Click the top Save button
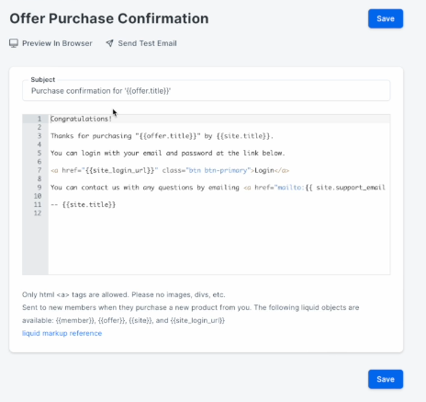426x402 pixels. coord(386,18)
